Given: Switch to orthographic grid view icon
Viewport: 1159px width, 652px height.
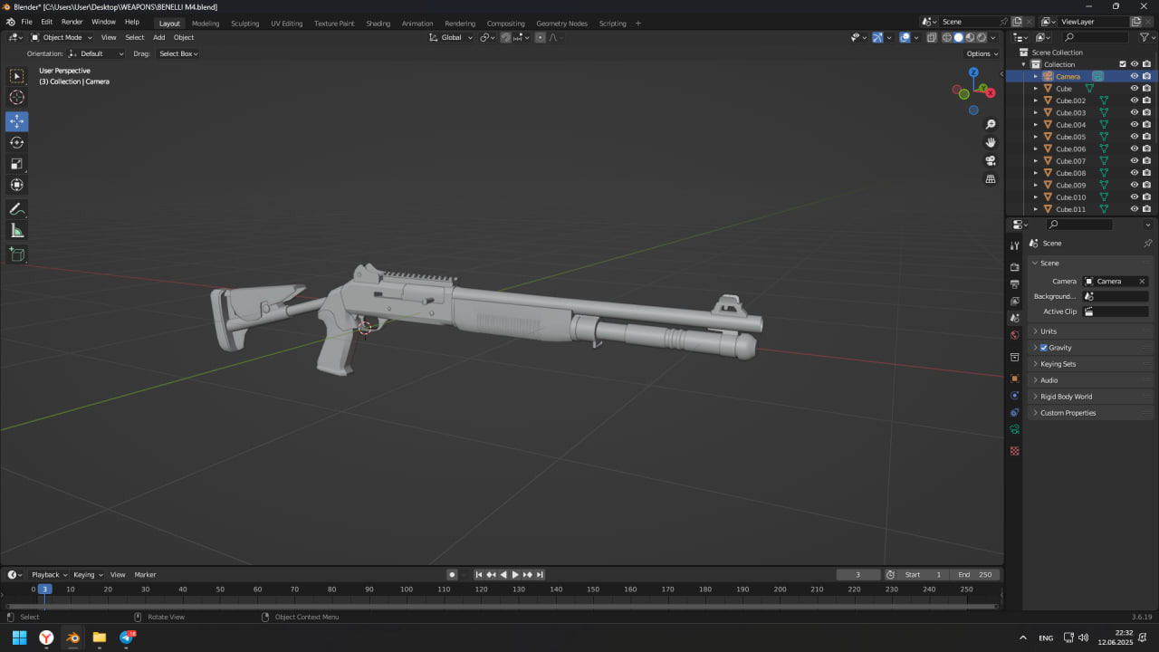Looking at the screenshot, I should 991,179.
